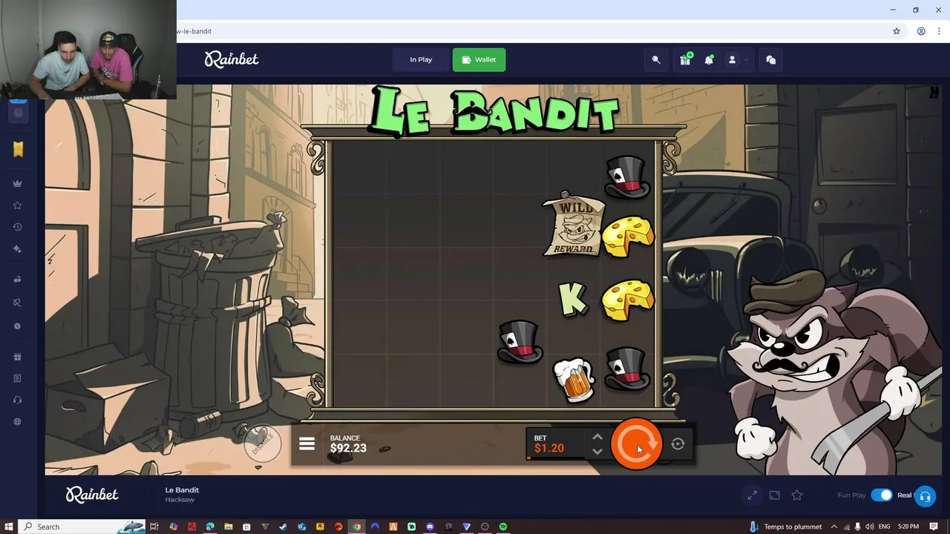Click the Le Bandit game title text
Image resolution: width=950 pixels, height=534 pixels.
[x=182, y=490]
